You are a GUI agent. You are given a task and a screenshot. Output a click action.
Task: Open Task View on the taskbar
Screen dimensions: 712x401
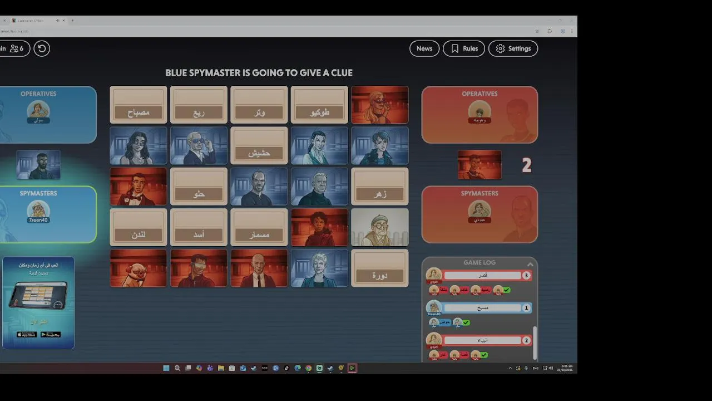coord(188,368)
